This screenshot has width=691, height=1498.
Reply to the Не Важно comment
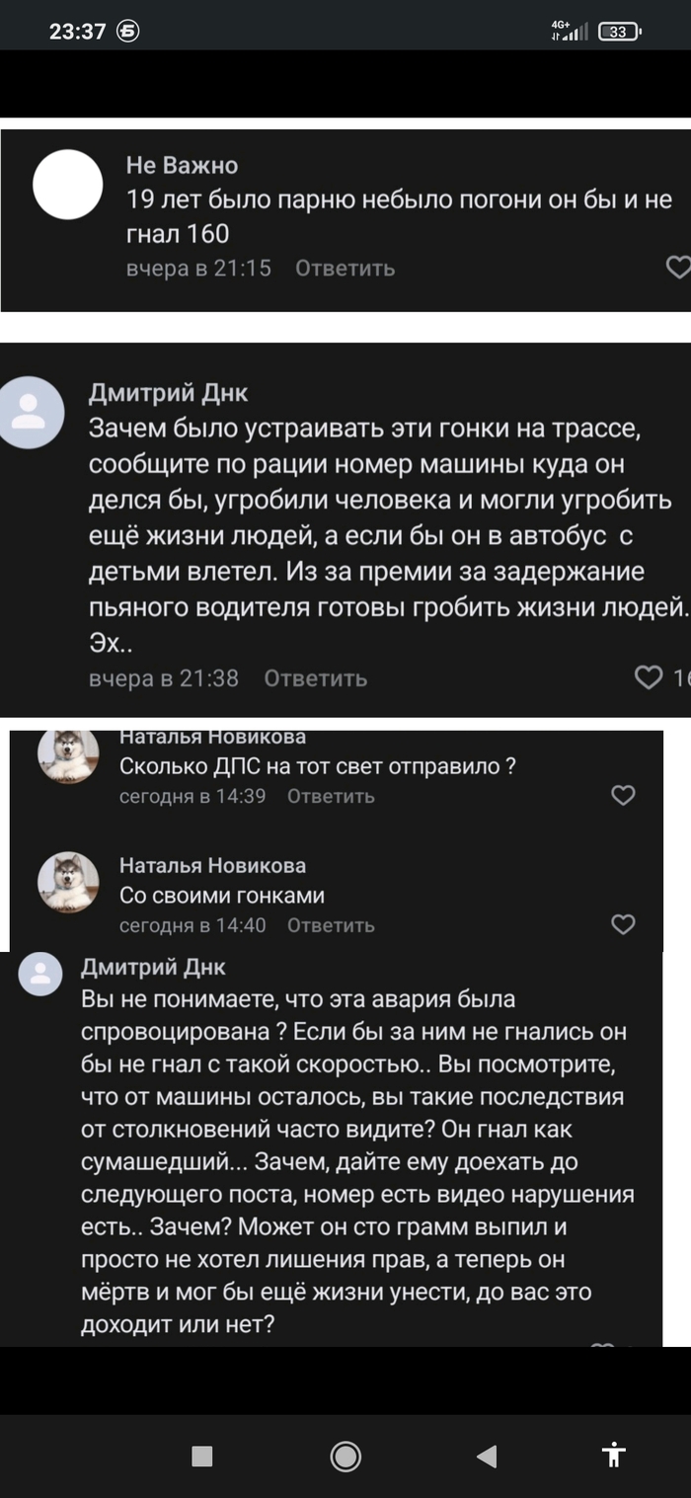point(345,269)
